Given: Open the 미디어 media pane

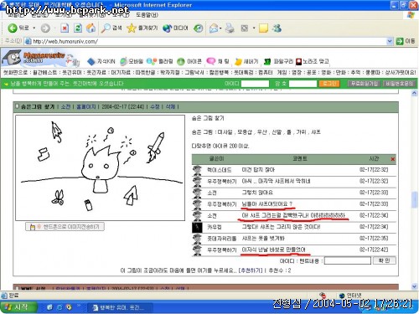Looking at the screenshot, I should 175,28.
